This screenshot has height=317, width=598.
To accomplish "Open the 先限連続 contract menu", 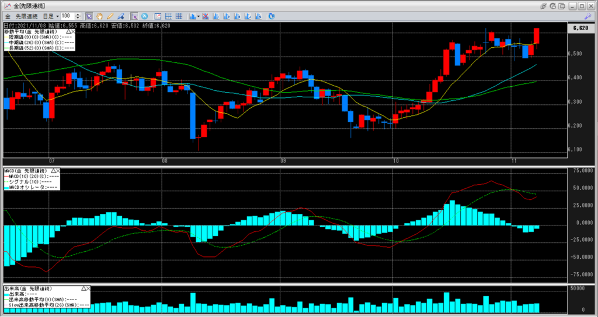I will point(27,16).
